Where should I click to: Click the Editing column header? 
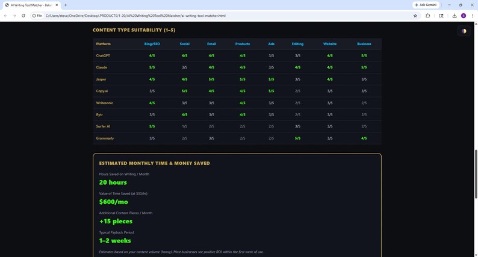pos(297,44)
